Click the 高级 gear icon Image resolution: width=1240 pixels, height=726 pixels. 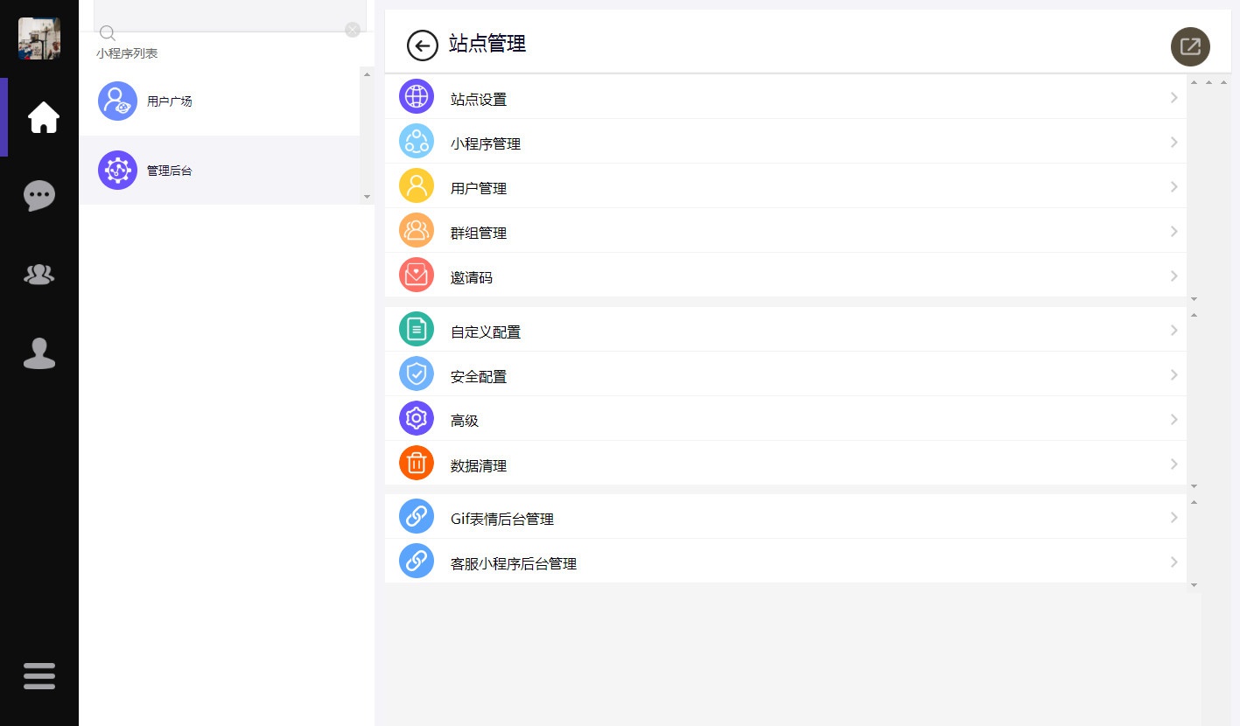pos(417,418)
